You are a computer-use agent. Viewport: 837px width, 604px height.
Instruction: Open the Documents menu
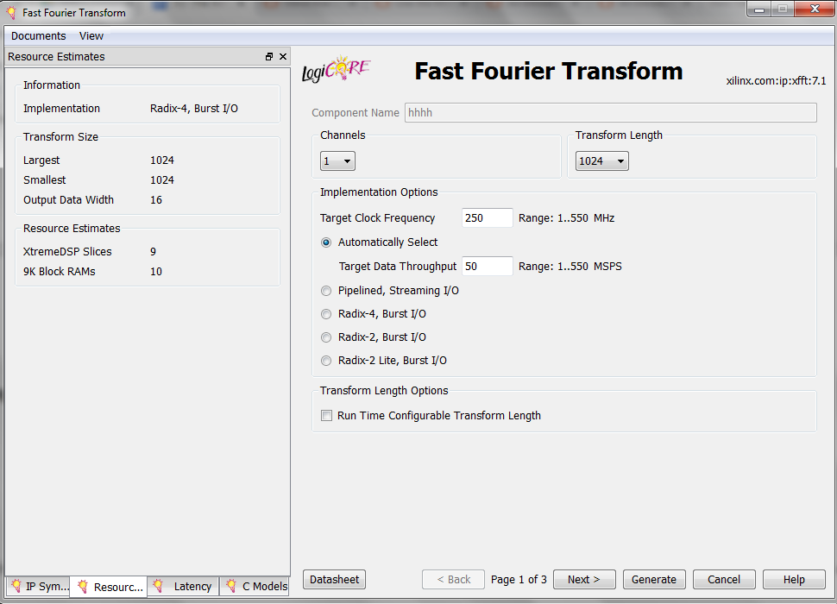click(38, 36)
